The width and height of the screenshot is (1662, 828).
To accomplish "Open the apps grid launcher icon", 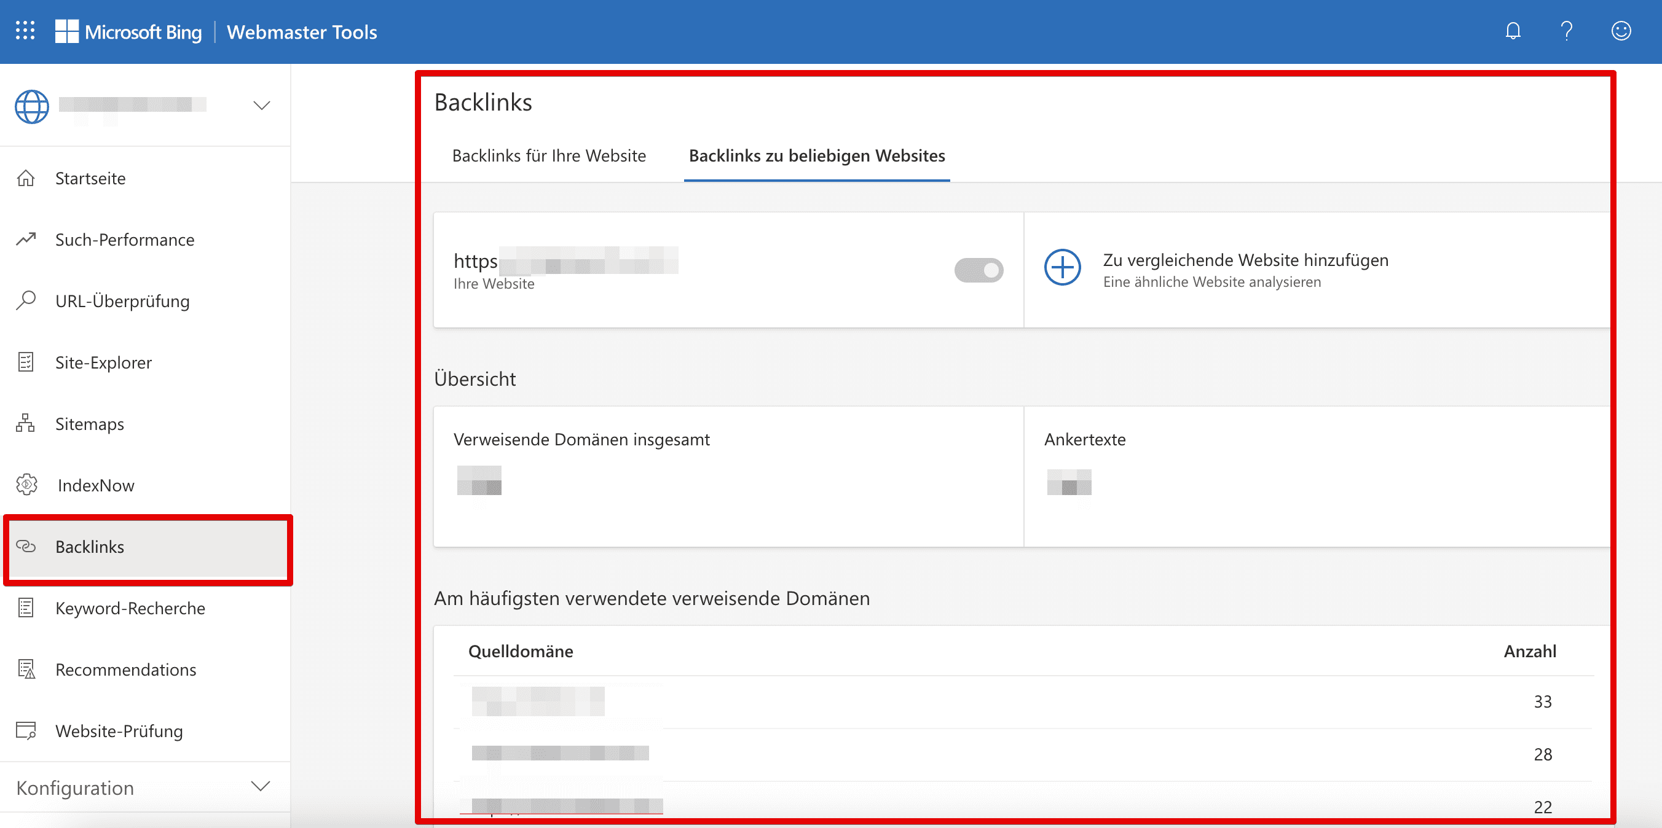I will pyautogui.click(x=25, y=31).
